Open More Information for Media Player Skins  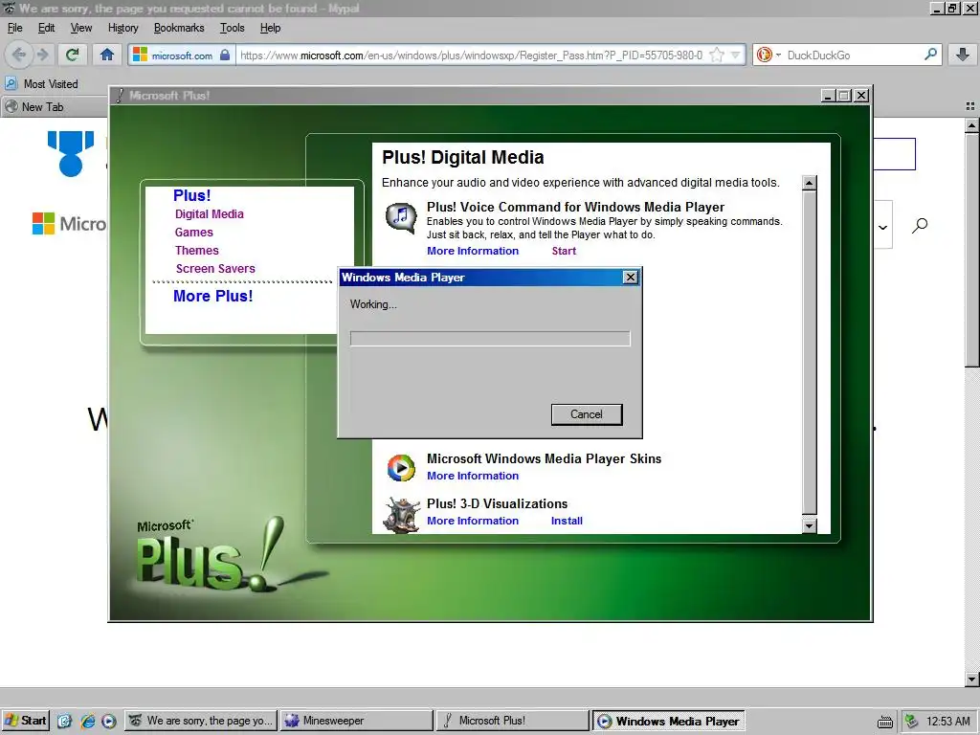[x=473, y=476]
